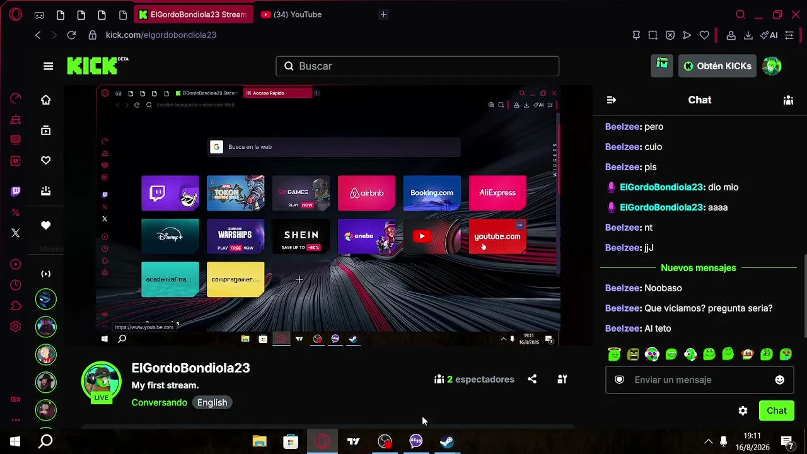Image resolution: width=807 pixels, height=454 pixels.
Task: Open Twitch from the Opera sidebar
Action: tap(16, 191)
